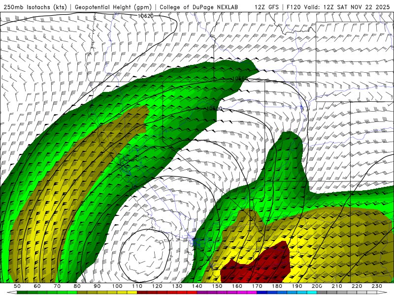The height and width of the screenshot is (295, 394).
Task: Click the 100 knot legend value
Action: (x=117, y=286)
